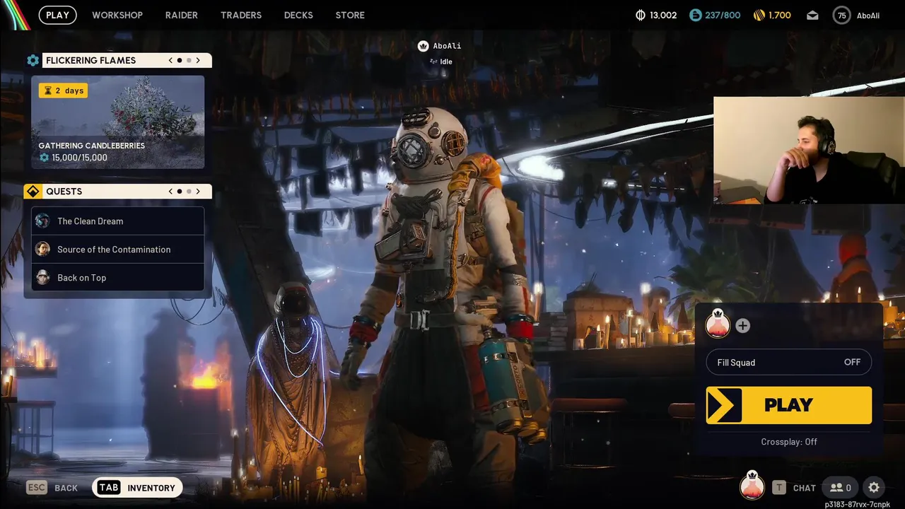Open the Gathering Candleberries event card
Image resolution: width=905 pixels, height=509 pixels.
pos(118,122)
